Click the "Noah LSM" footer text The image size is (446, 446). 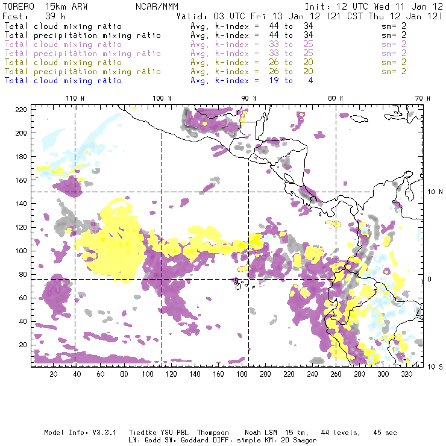point(261,433)
